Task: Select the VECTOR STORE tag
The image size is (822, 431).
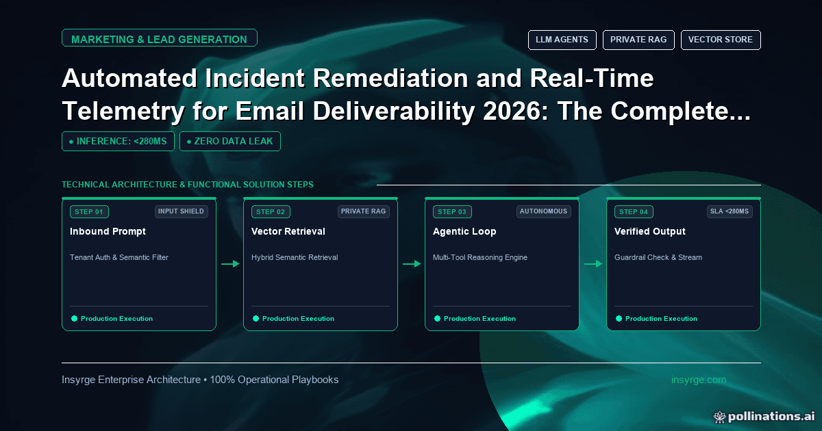Action: click(x=721, y=40)
